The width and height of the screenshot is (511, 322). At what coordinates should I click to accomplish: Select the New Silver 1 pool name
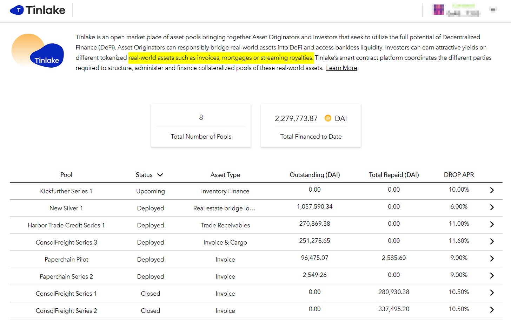tap(66, 208)
